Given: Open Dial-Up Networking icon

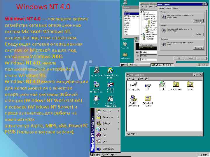Looking at the screenshot, I should click(x=133, y=101).
